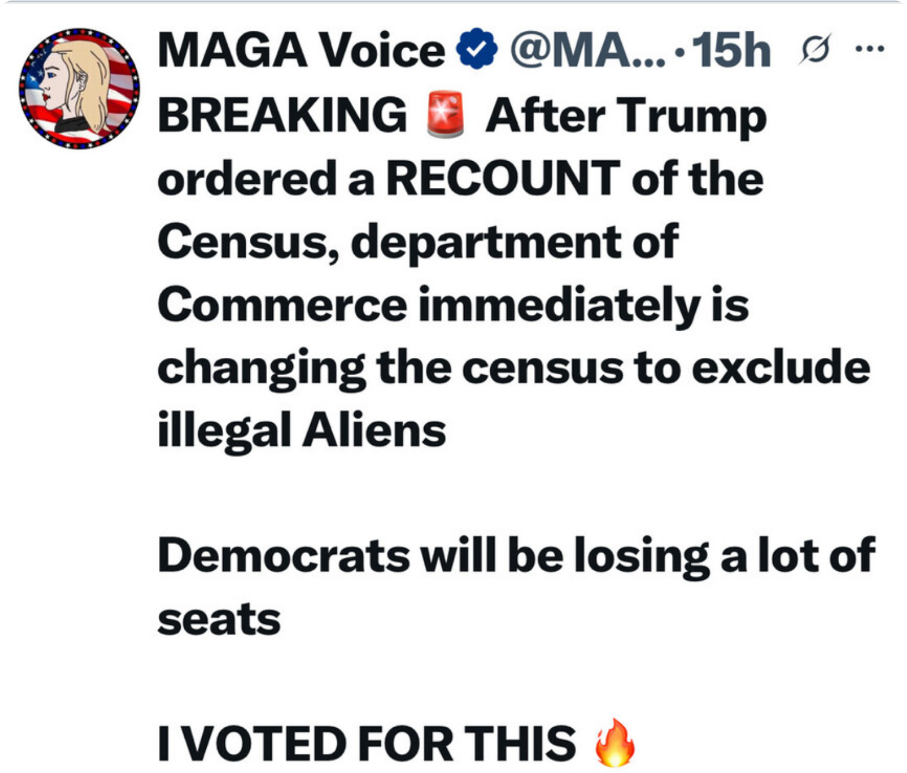Open the MAGA Voice profile avatar
This screenshot has height=773, width=907.
pyautogui.click(x=79, y=88)
